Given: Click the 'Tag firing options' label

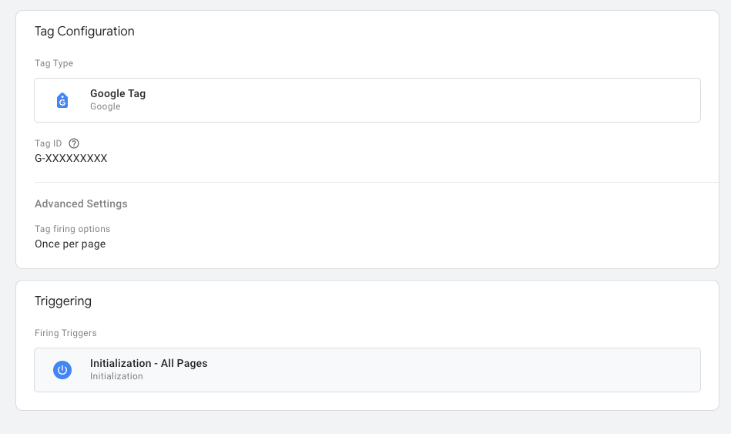Looking at the screenshot, I should pyautogui.click(x=72, y=229).
